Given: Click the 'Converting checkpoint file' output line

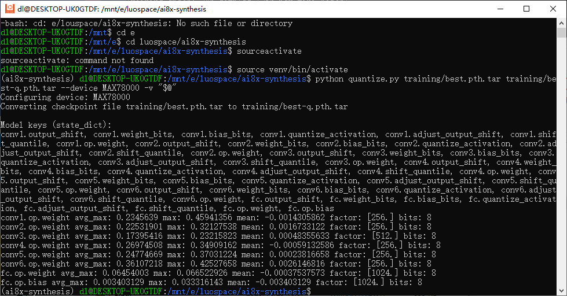Looking at the screenshot, I should pyautogui.click(x=174, y=106).
